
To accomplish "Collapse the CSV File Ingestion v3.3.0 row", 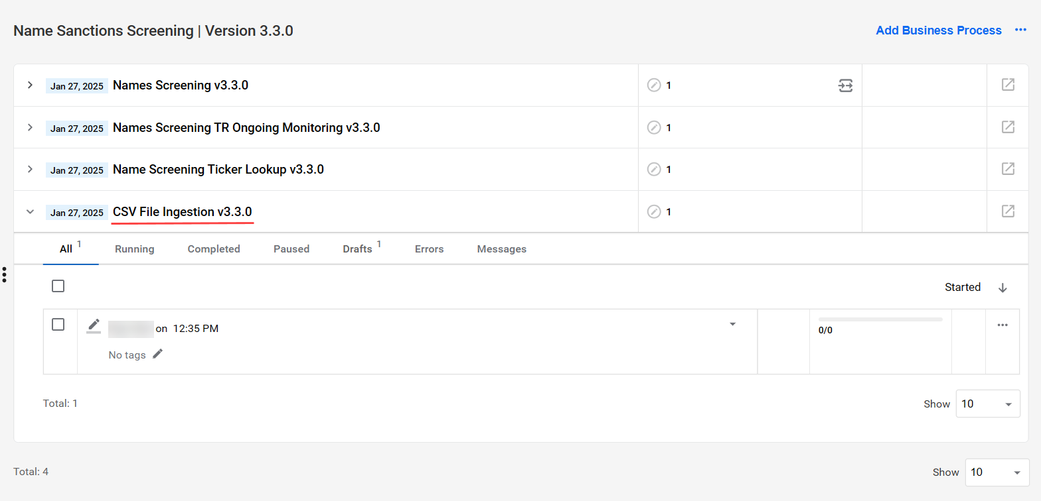I will [30, 212].
